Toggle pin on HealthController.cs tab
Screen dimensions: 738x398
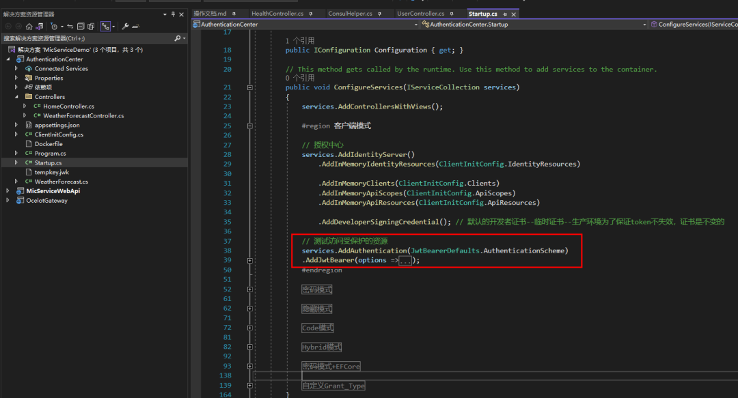pos(311,14)
